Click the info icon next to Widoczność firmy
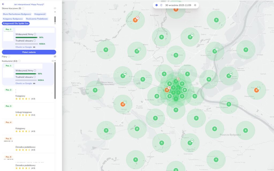 pos(35,34)
